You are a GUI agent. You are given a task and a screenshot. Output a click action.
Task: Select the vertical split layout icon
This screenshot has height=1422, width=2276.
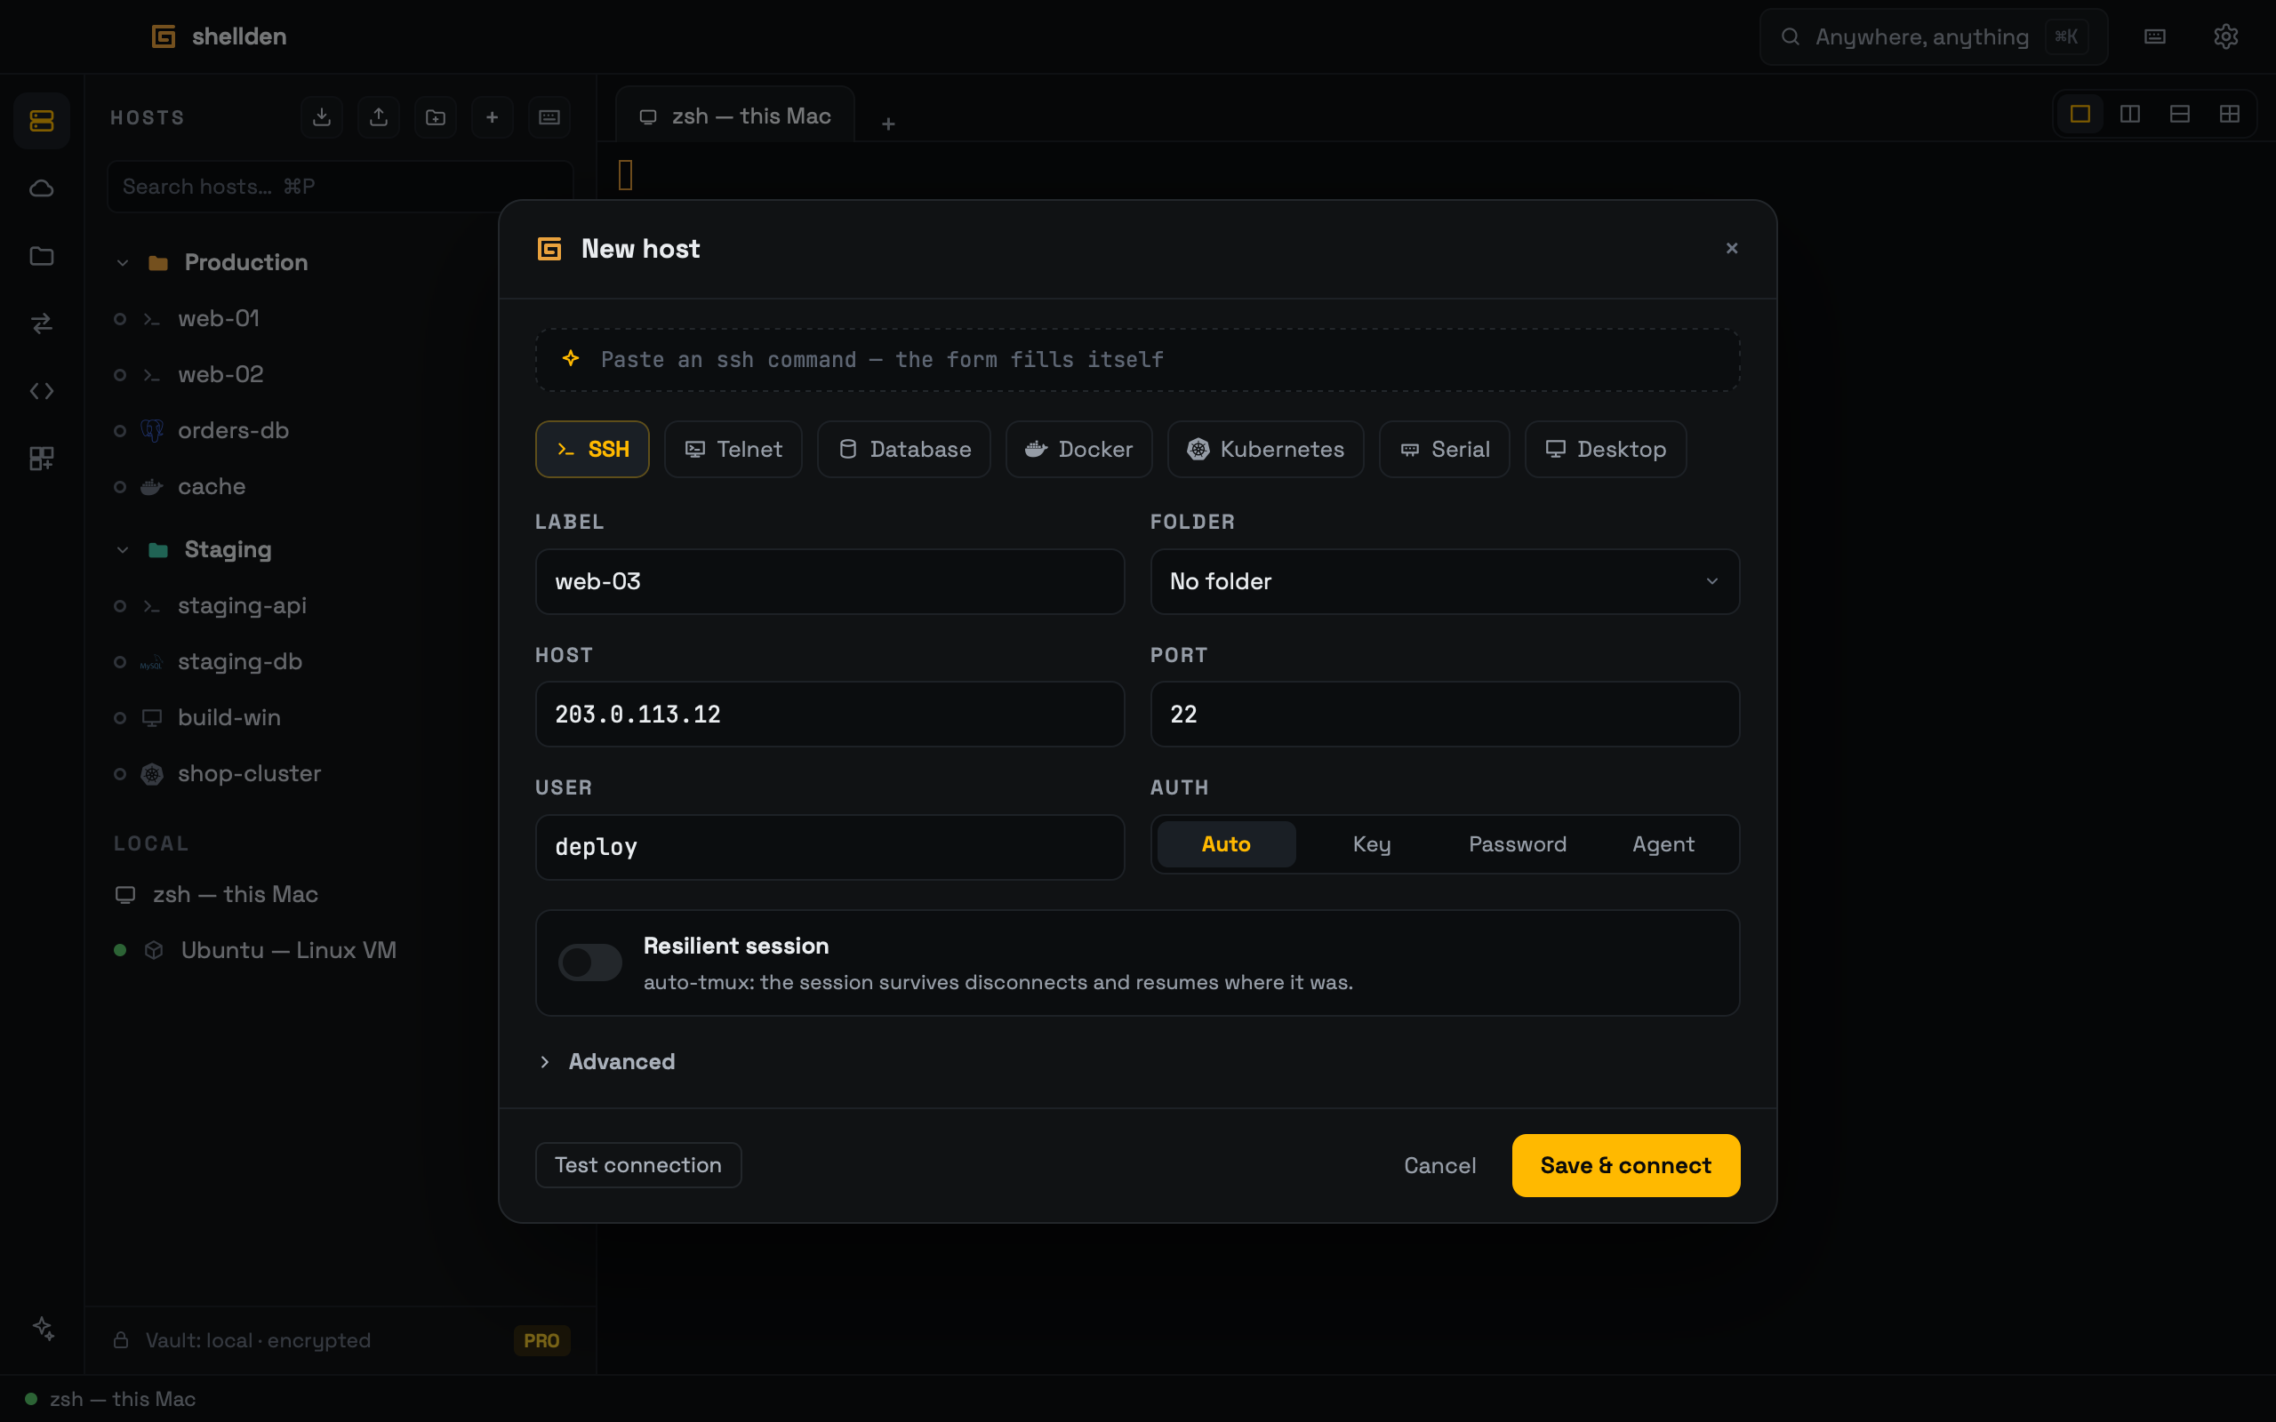point(2130,114)
